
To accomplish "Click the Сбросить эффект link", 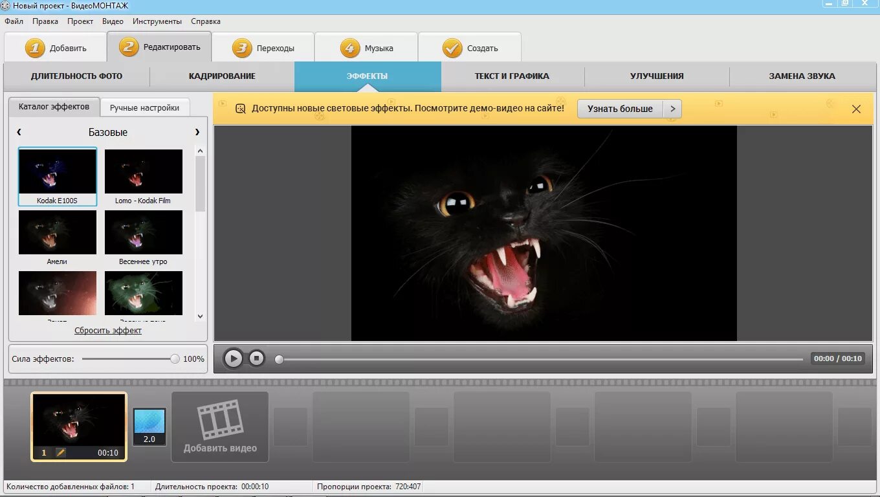I will [x=108, y=331].
